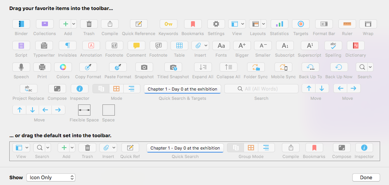Click the Smaller text size icon
389x185 pixels.
tap(263, 45)
